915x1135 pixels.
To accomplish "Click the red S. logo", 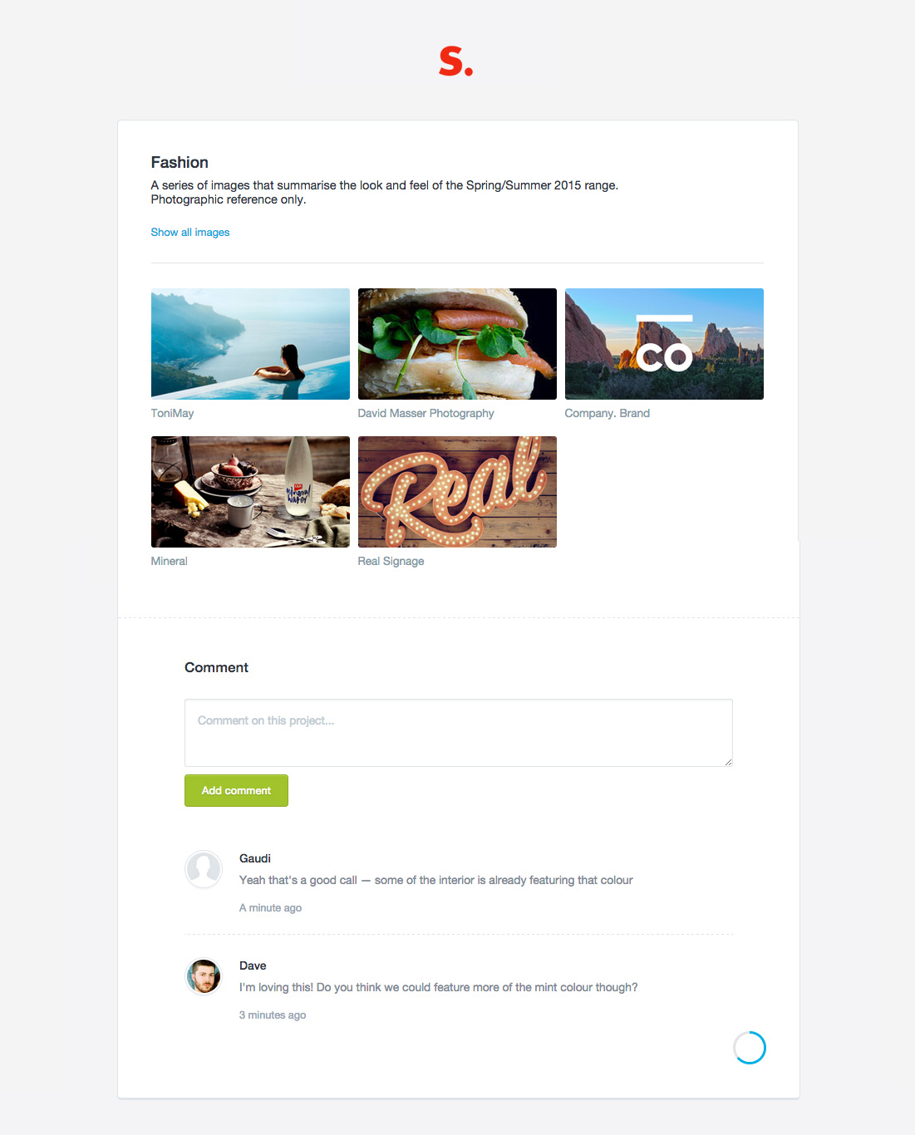I will point(456,61).
